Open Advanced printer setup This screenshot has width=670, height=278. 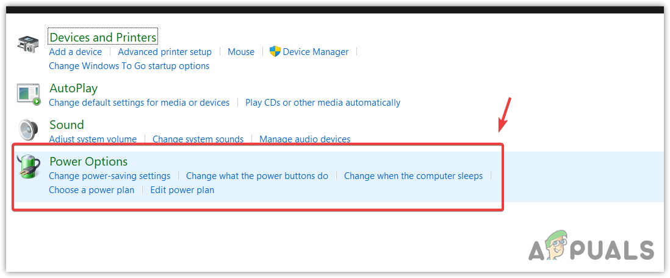point(165,52)
